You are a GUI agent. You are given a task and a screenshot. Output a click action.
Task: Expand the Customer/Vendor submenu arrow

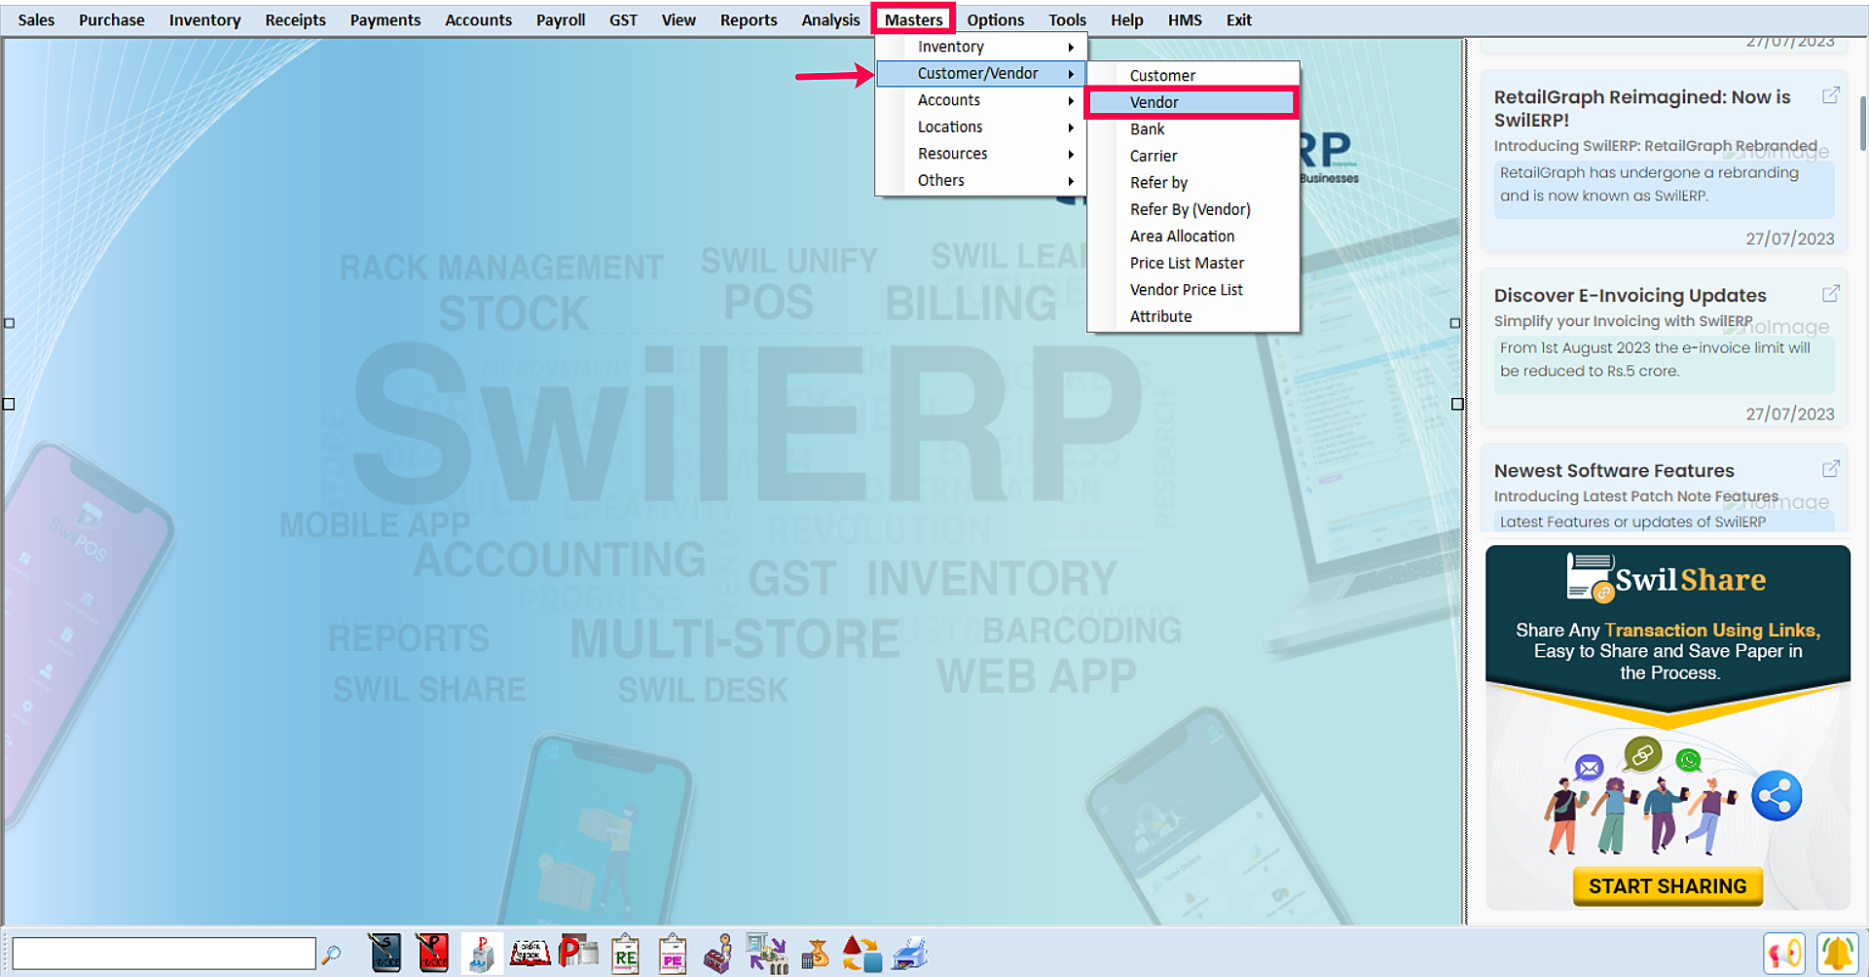[1071, 74]
